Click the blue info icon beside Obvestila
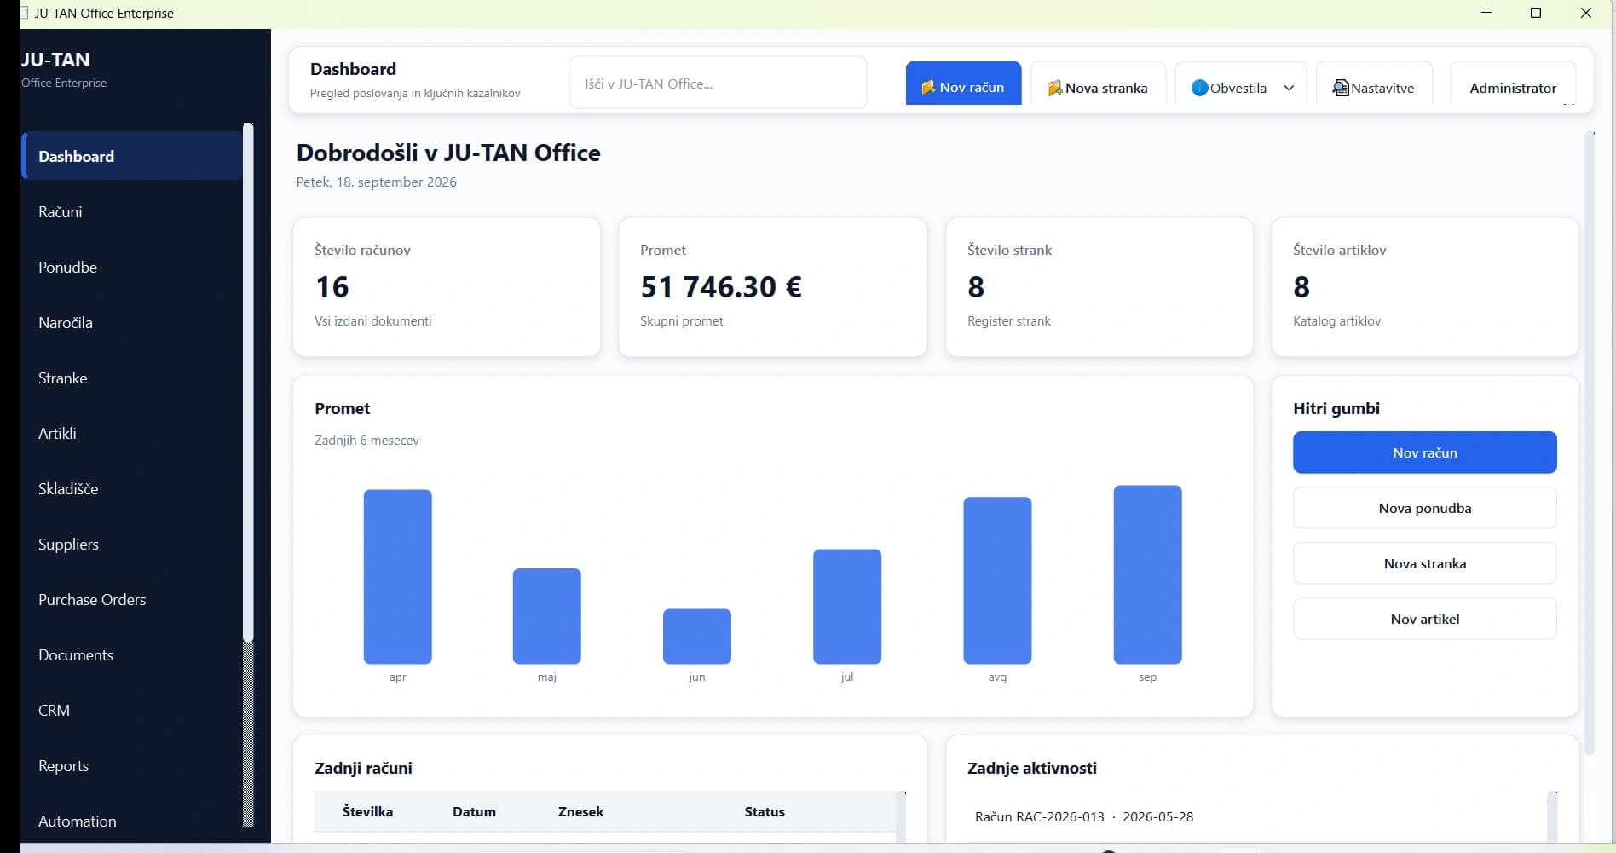 pyautogui.click(x=1199, y=88)
